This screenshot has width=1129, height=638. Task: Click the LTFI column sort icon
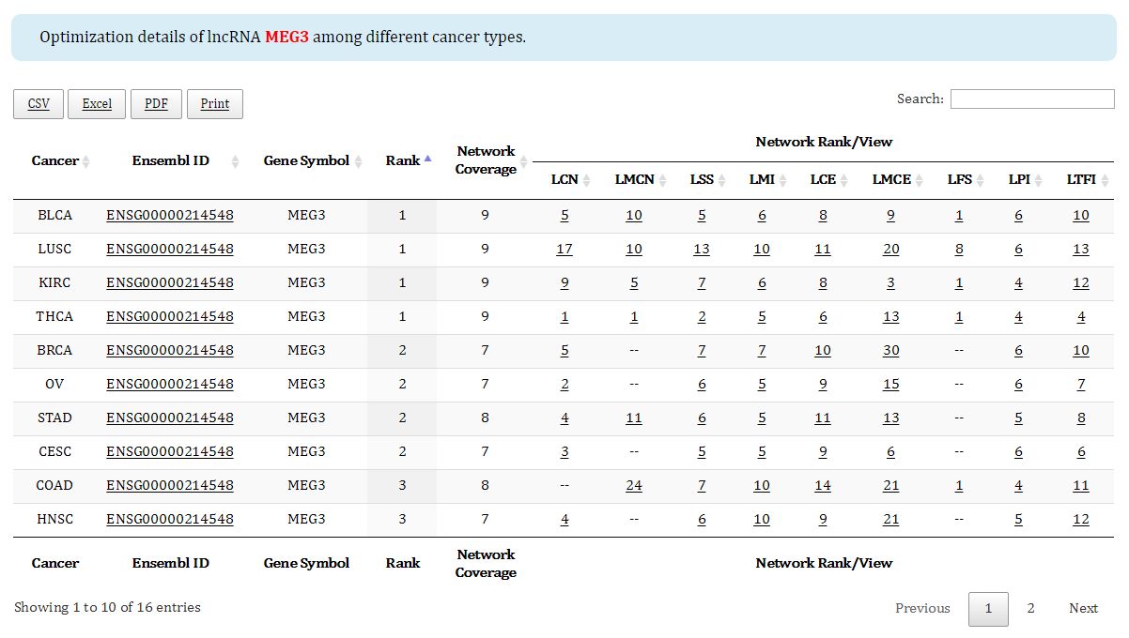1105,180
